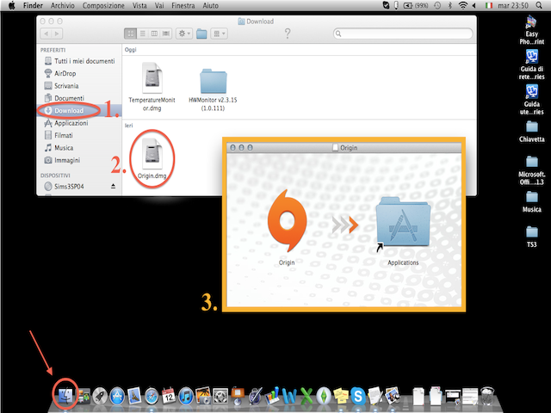The image size is (551, 413).
Task: Switch Finder to list view
Action: point(142,34)
